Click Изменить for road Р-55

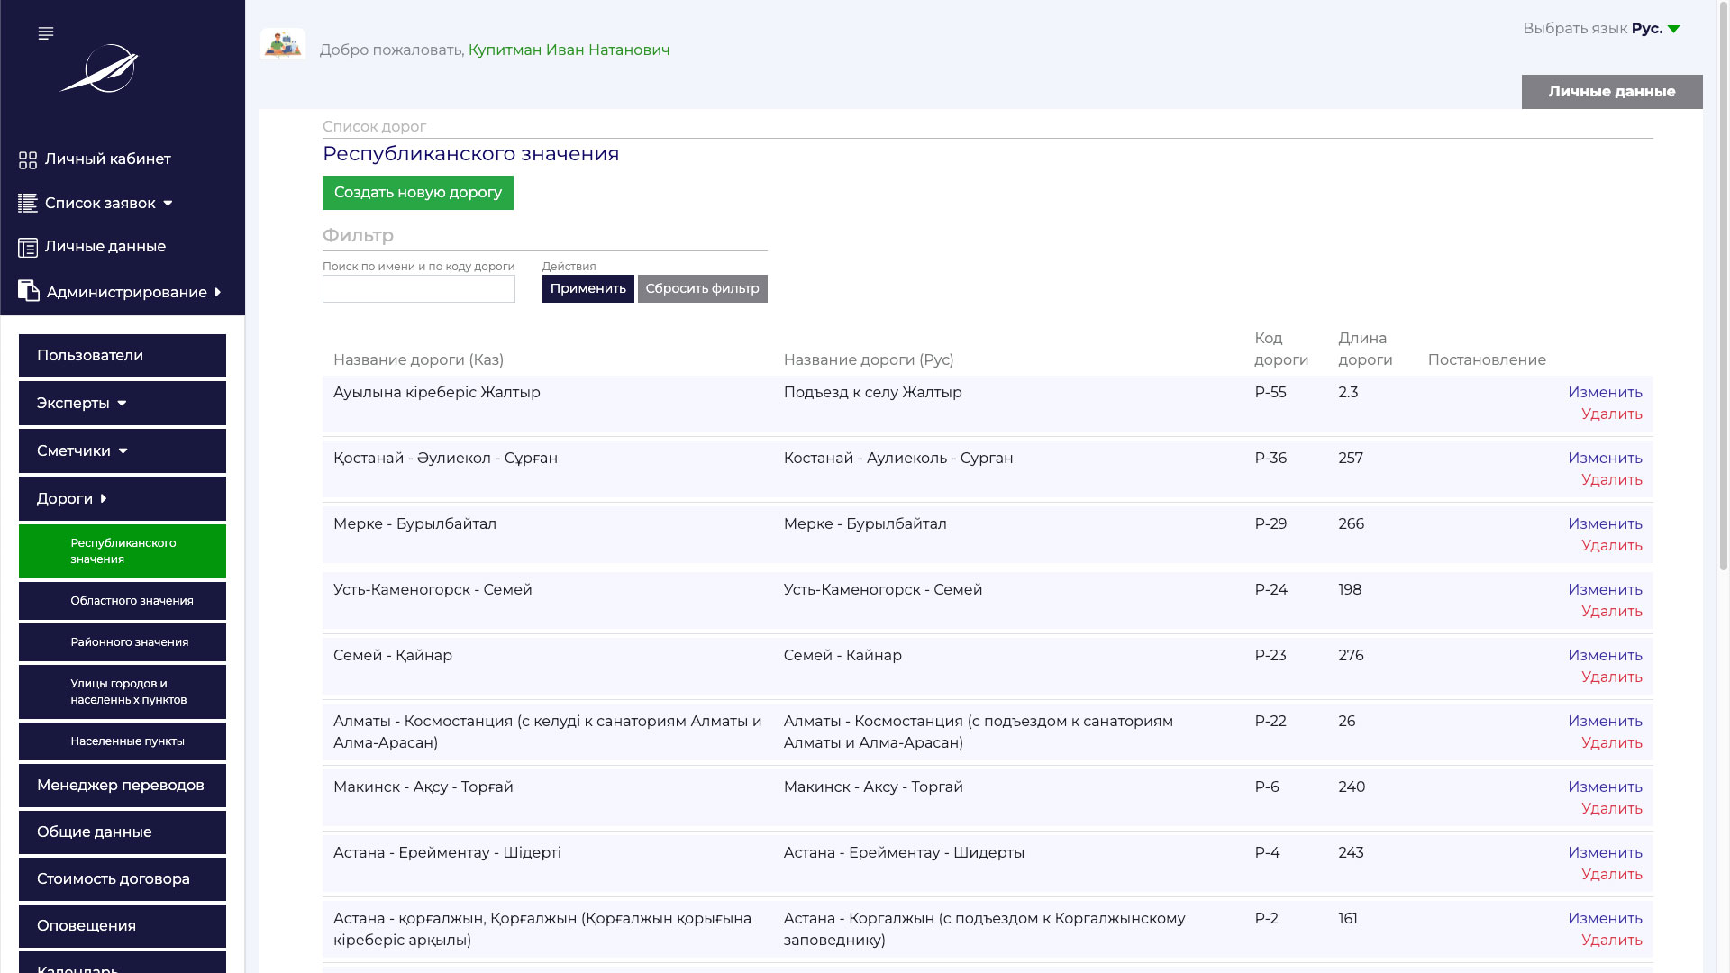click(1604, 392)
